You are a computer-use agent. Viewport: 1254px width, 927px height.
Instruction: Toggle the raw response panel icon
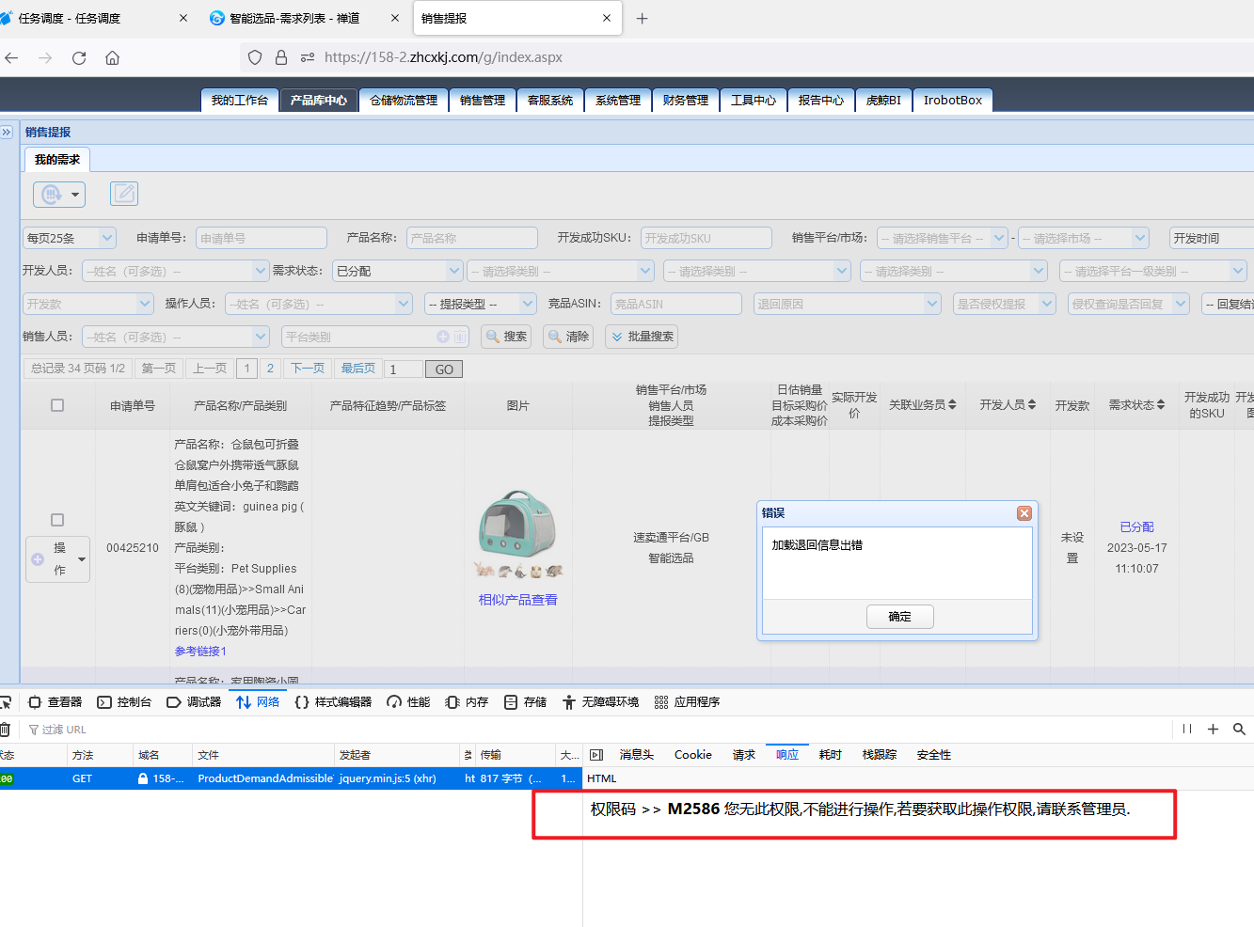595,755
